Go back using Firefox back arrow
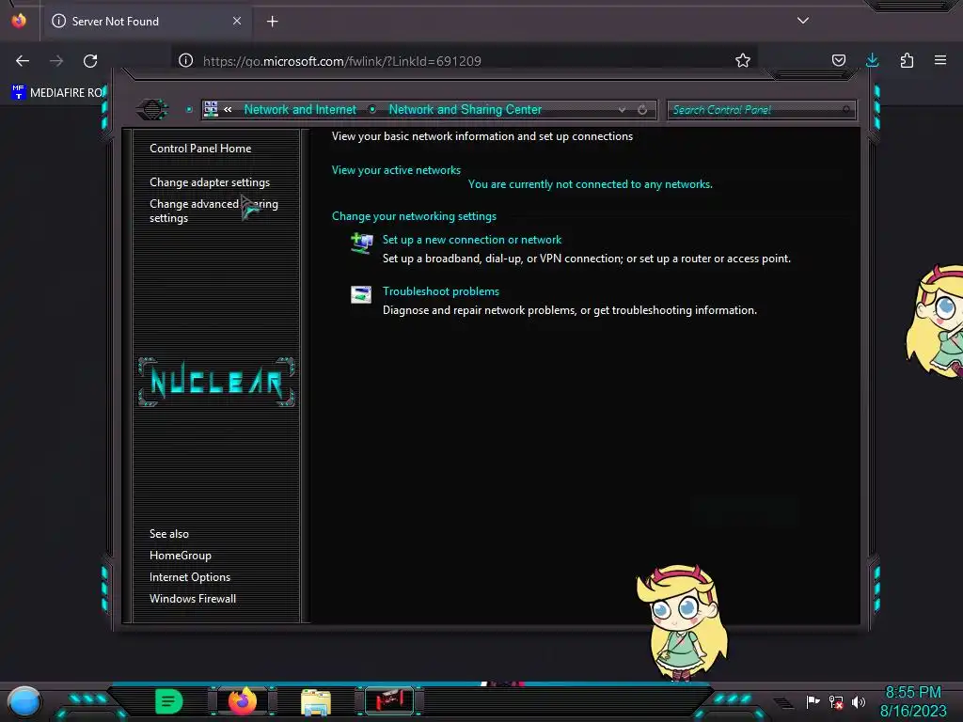The height and width of the screenshot is (722, 963). (23, 61)
